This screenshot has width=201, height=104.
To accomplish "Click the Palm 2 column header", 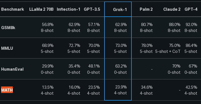I will [x=146, y=9].
